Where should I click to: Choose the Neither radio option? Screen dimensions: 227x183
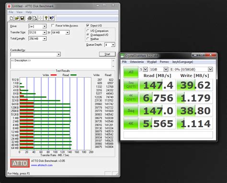pyautogui.click(x=88, y=39)
